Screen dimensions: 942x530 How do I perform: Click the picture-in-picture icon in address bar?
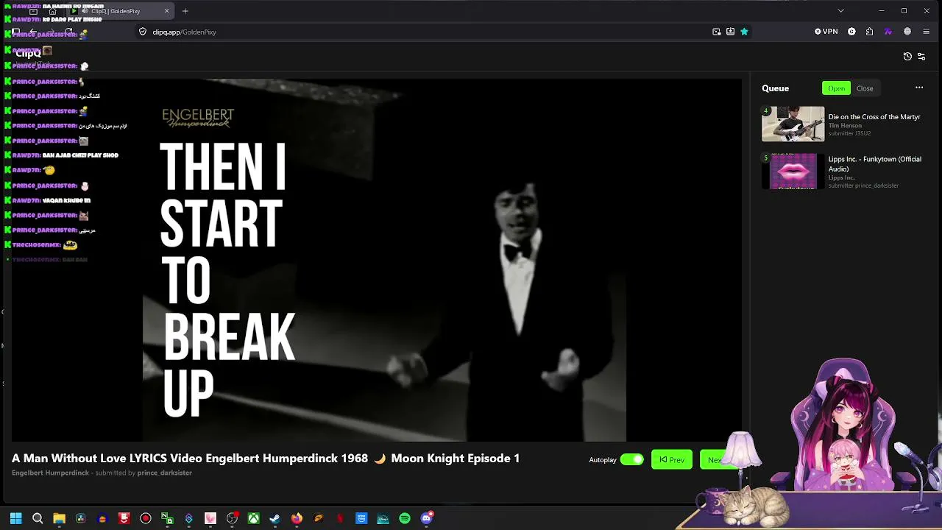point(717,32)
